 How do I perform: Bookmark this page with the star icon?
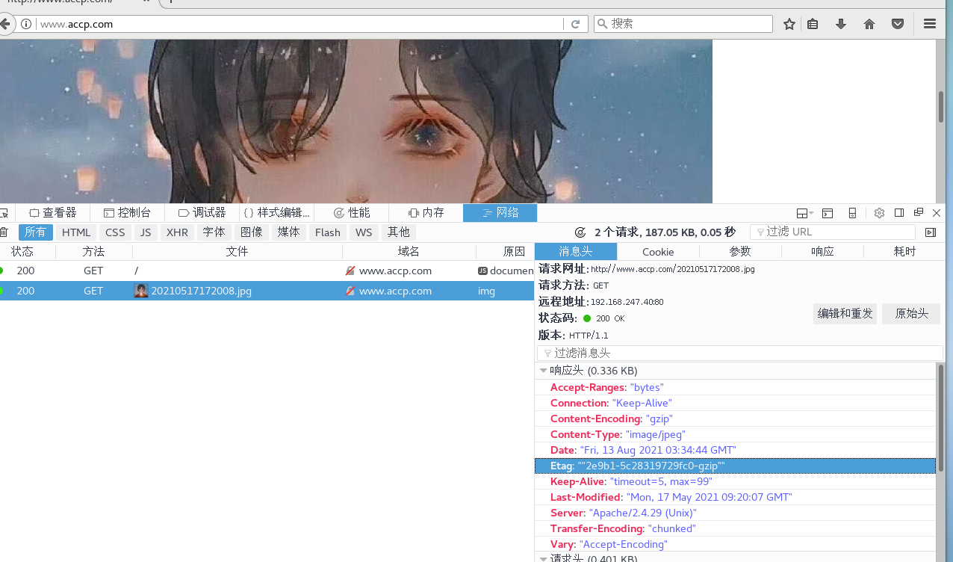(x=789, y=24)
